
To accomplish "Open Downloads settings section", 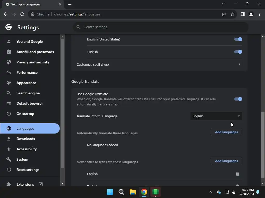I will pos(30,139).
